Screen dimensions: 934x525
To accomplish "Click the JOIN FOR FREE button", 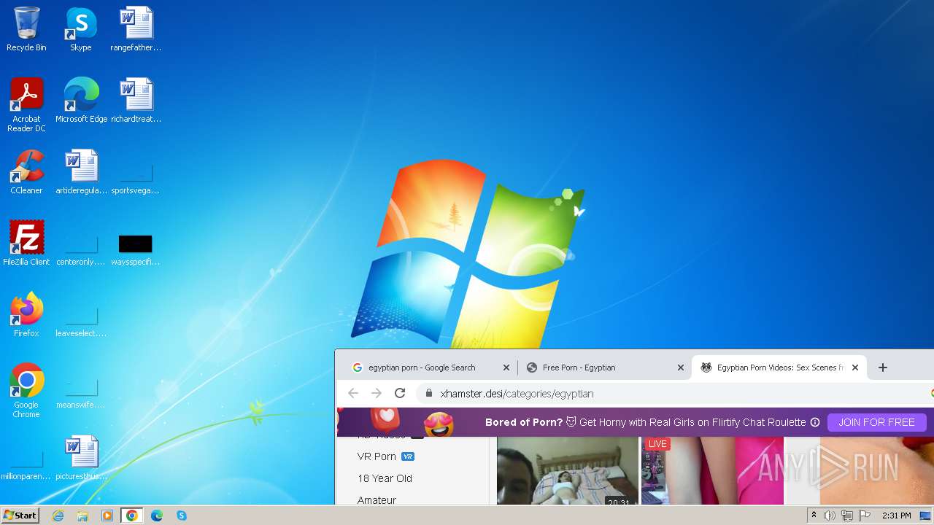I will pyautogui.click(x=876, y=422).
